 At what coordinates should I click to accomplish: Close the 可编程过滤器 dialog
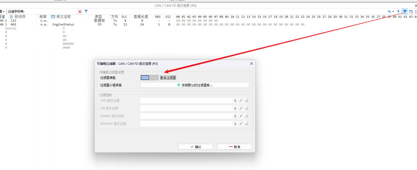pos(252,64)
